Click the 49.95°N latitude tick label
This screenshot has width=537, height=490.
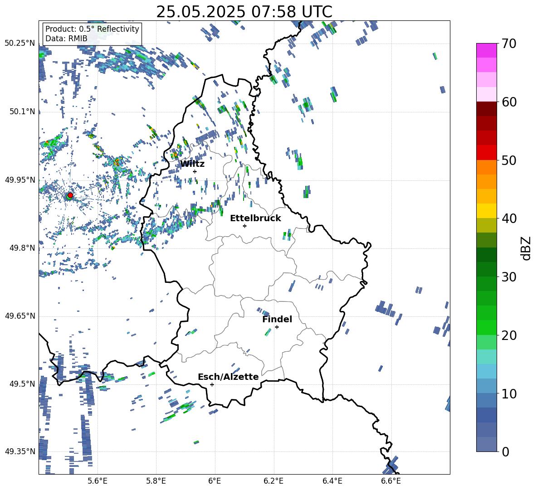[x=20, y=180]
